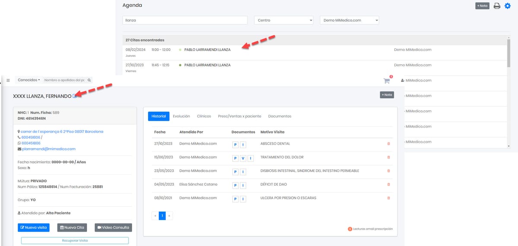
Task: Click the plarramendi@mimedico.com email link
Action: [48, 149]
